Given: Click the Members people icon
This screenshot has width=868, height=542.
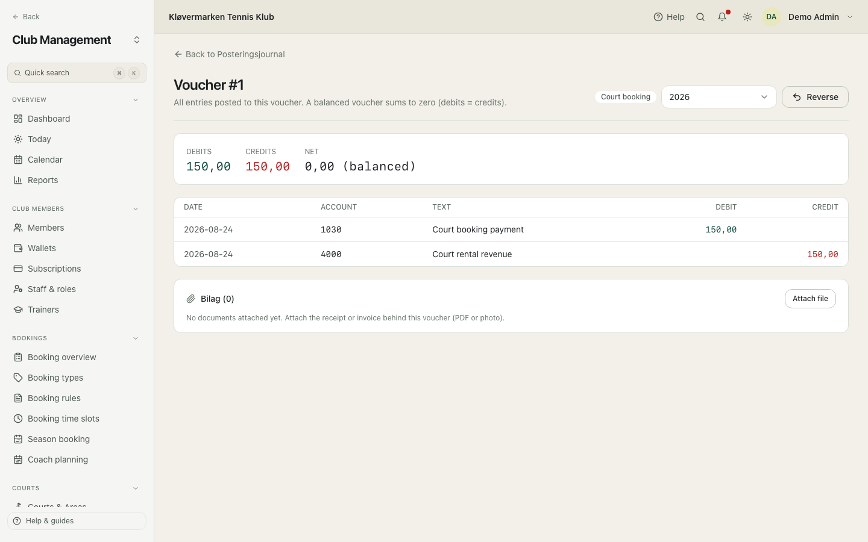Looking at the screenshot, I should click(x=18, y=228).
